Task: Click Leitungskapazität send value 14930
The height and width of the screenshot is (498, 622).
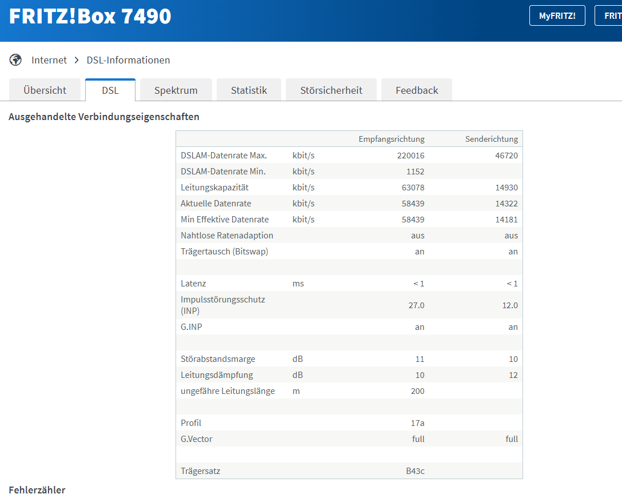Action: pos(507,188)
